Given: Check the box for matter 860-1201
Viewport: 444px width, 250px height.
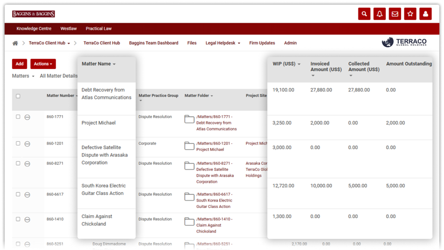Looking at the screenshot, I should [x=18, y=143].
